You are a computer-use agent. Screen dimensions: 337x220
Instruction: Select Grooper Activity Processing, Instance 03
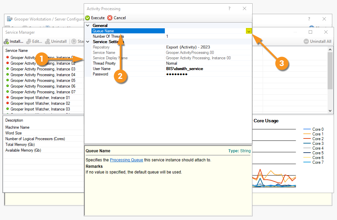point(43,69)
